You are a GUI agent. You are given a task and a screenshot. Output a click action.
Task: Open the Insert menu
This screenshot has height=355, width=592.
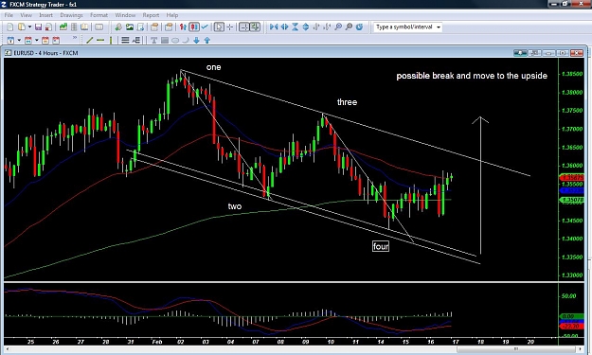click(46, 15)
